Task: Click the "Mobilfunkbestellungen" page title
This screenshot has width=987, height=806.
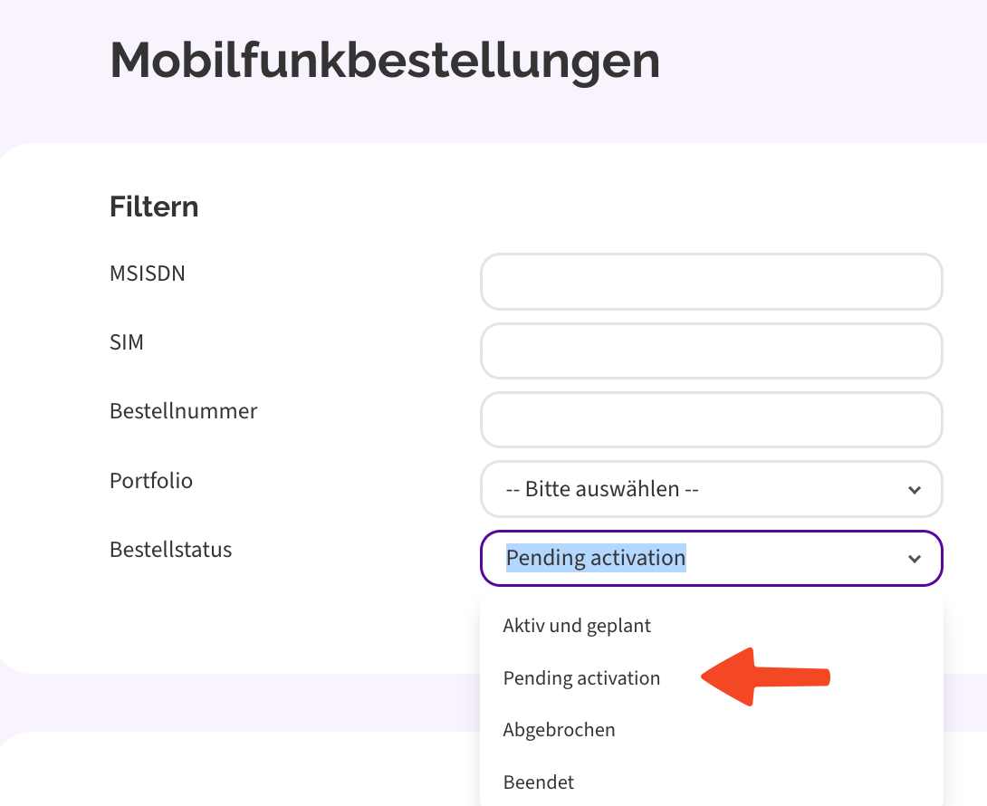Action: [384, 61]
